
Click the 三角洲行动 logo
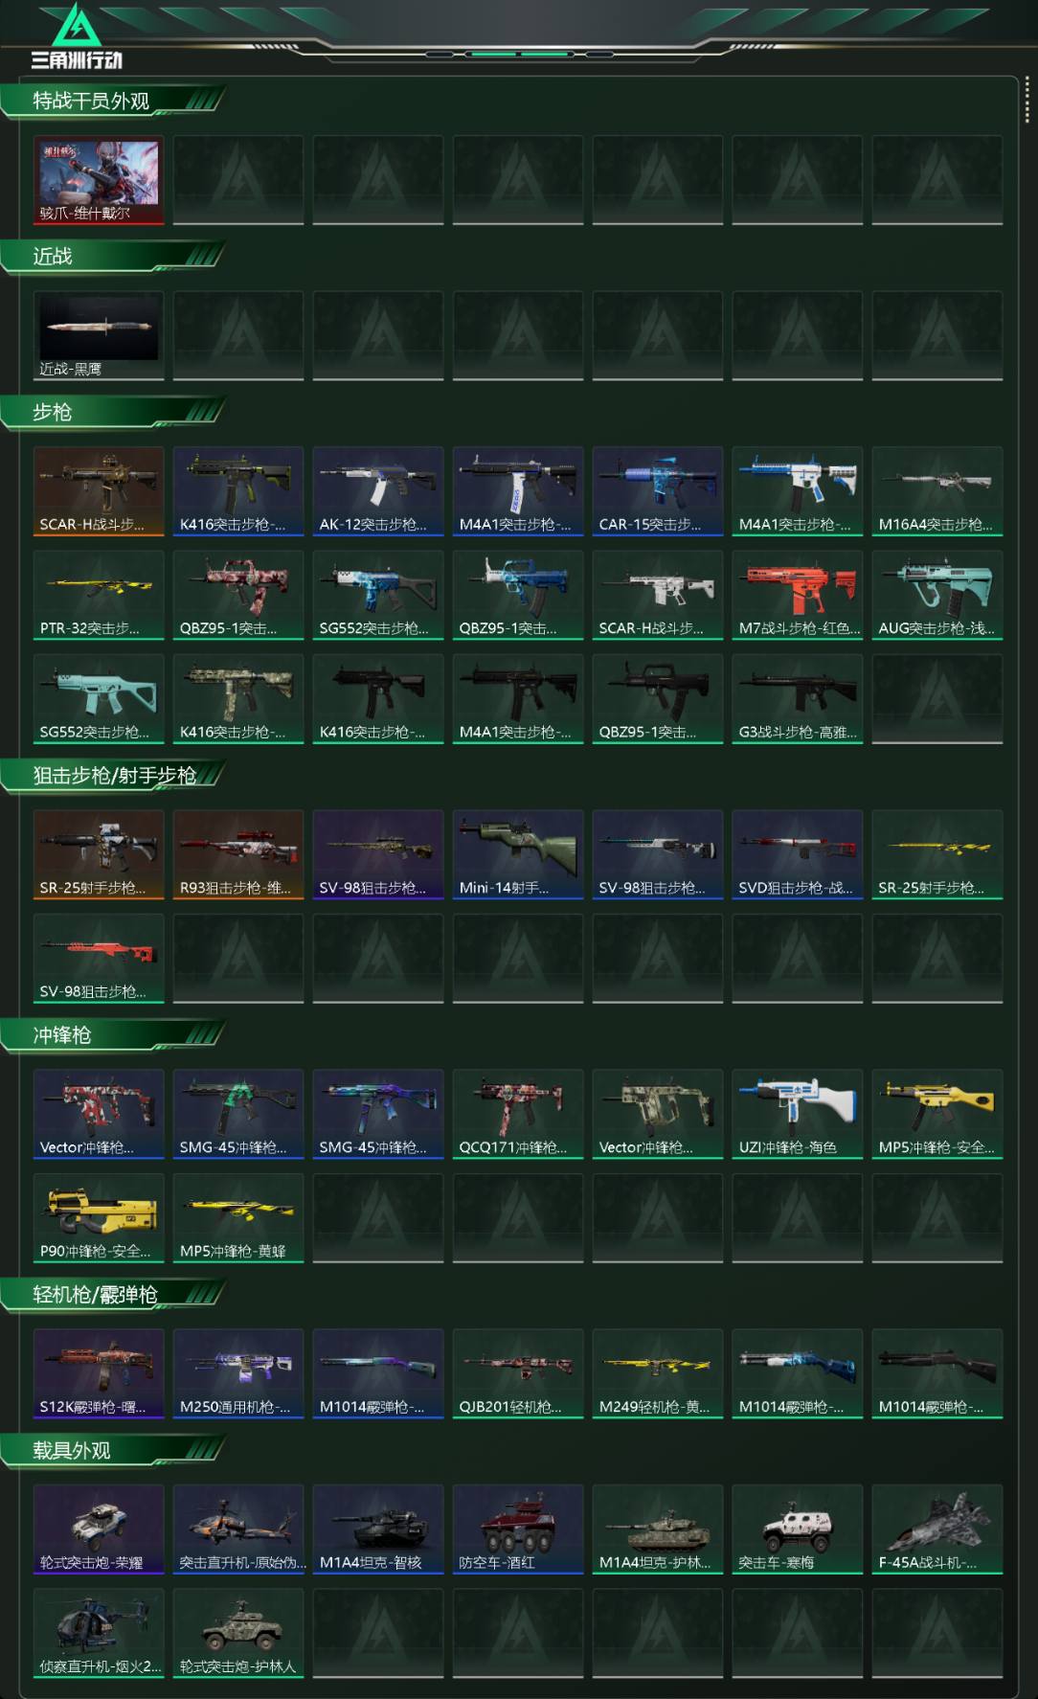(x=77, y=36)
